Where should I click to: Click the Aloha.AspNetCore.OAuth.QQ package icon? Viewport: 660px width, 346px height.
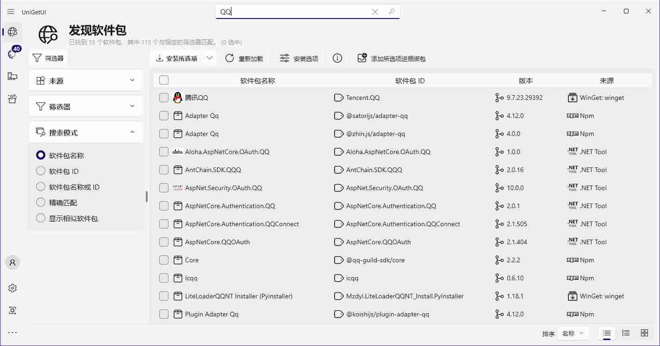178,152
